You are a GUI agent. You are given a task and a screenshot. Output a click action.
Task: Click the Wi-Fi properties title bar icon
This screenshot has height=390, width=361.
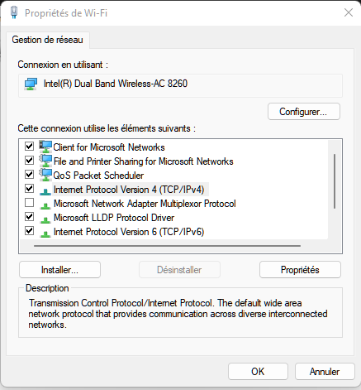(14, 12)
